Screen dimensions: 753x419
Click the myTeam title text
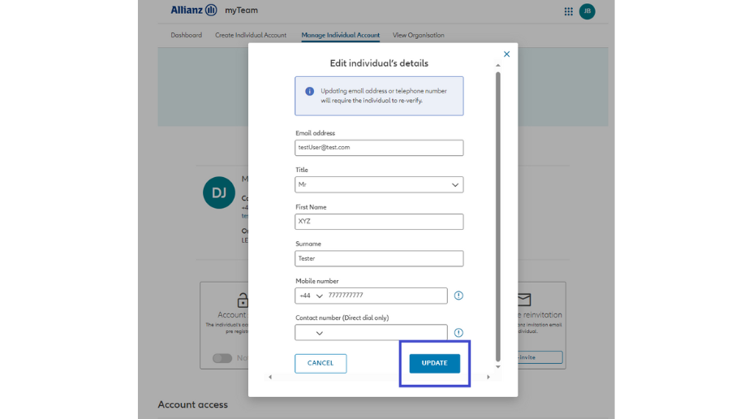[241, 10]
